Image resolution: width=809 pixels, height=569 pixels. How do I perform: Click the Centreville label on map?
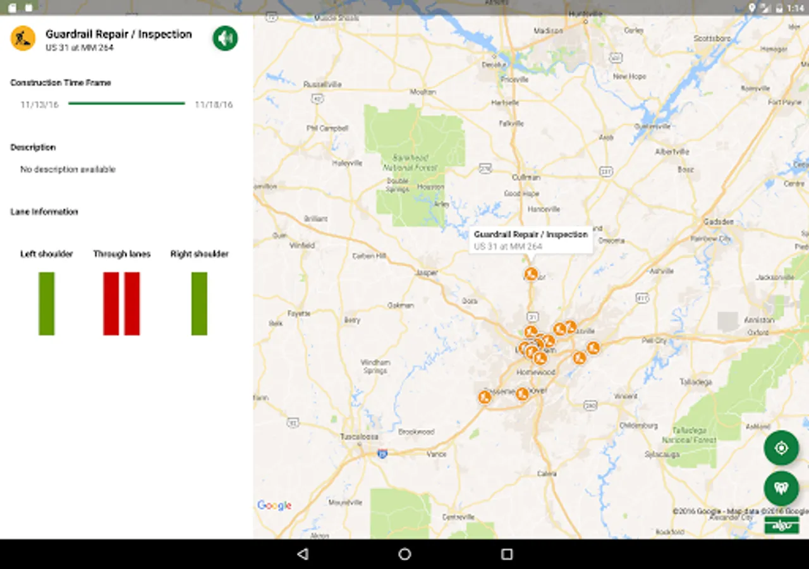[x=459, y=517]
